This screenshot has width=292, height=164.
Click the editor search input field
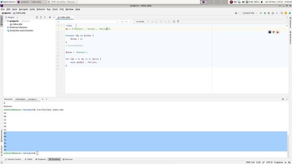87,21
